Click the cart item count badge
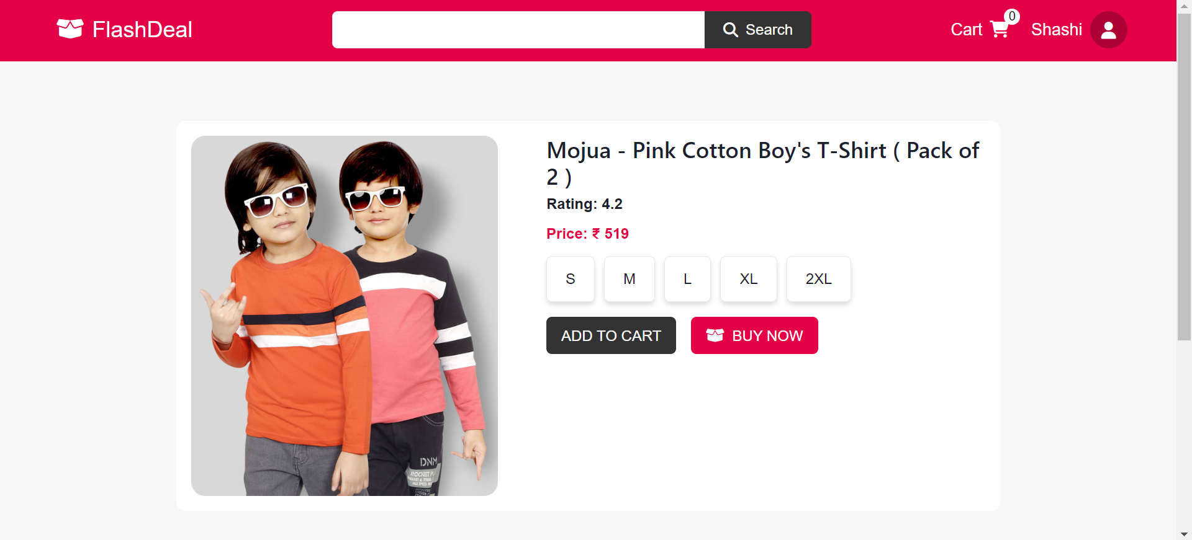Image resolution: width=1192 pixels, height=540 pixels. [x=1012, y=17]
